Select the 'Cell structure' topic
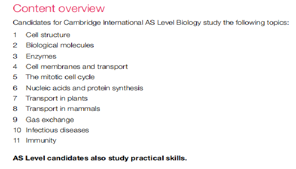Viewport: 296px width, 169px height. click(x=48, y=35)
